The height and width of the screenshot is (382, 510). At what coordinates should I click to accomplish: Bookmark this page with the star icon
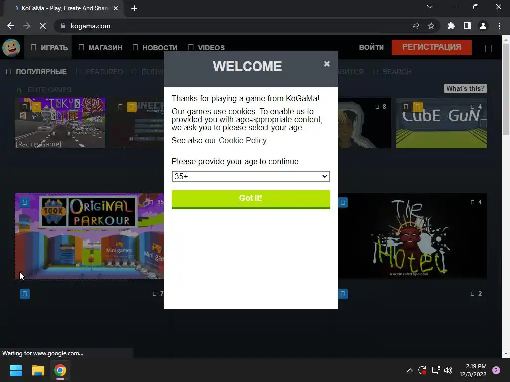[431, 26]
